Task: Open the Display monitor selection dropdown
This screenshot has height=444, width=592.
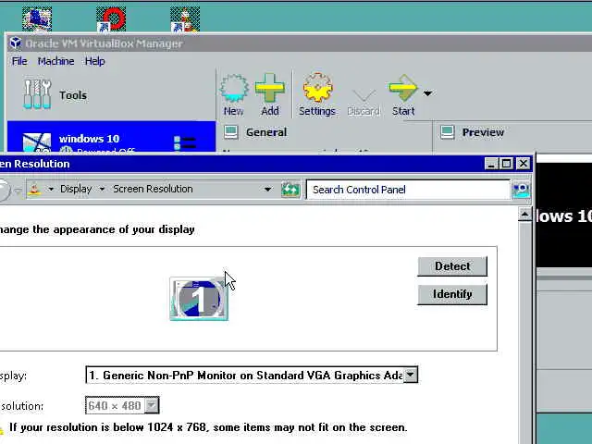Action: click(252, 375)
